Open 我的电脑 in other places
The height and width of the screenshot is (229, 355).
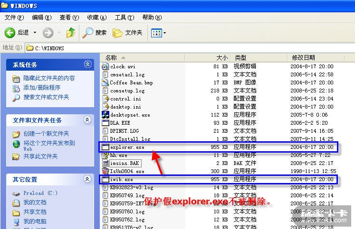[x=35, y=221]
